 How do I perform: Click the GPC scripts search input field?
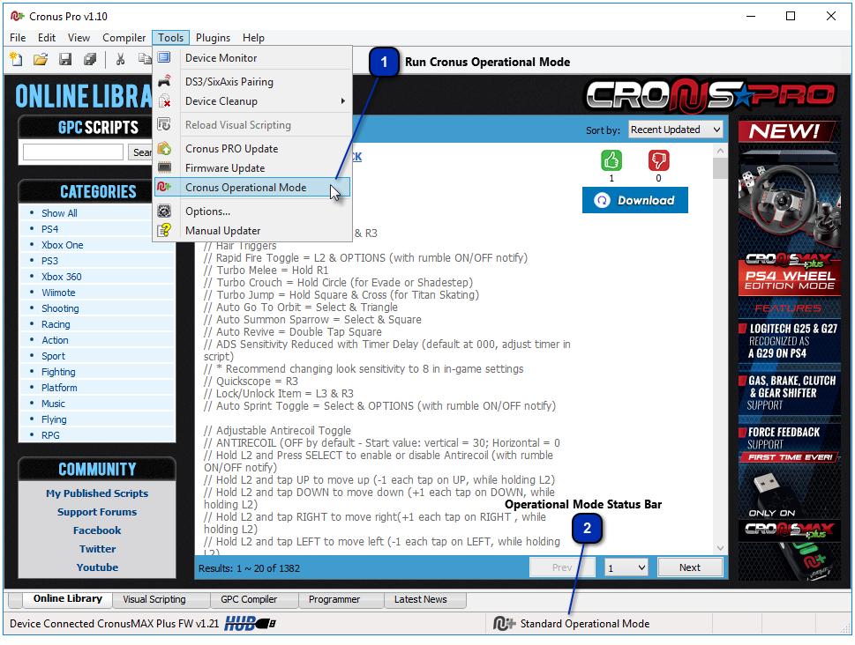pyautogui.click(x=73, y=152)
